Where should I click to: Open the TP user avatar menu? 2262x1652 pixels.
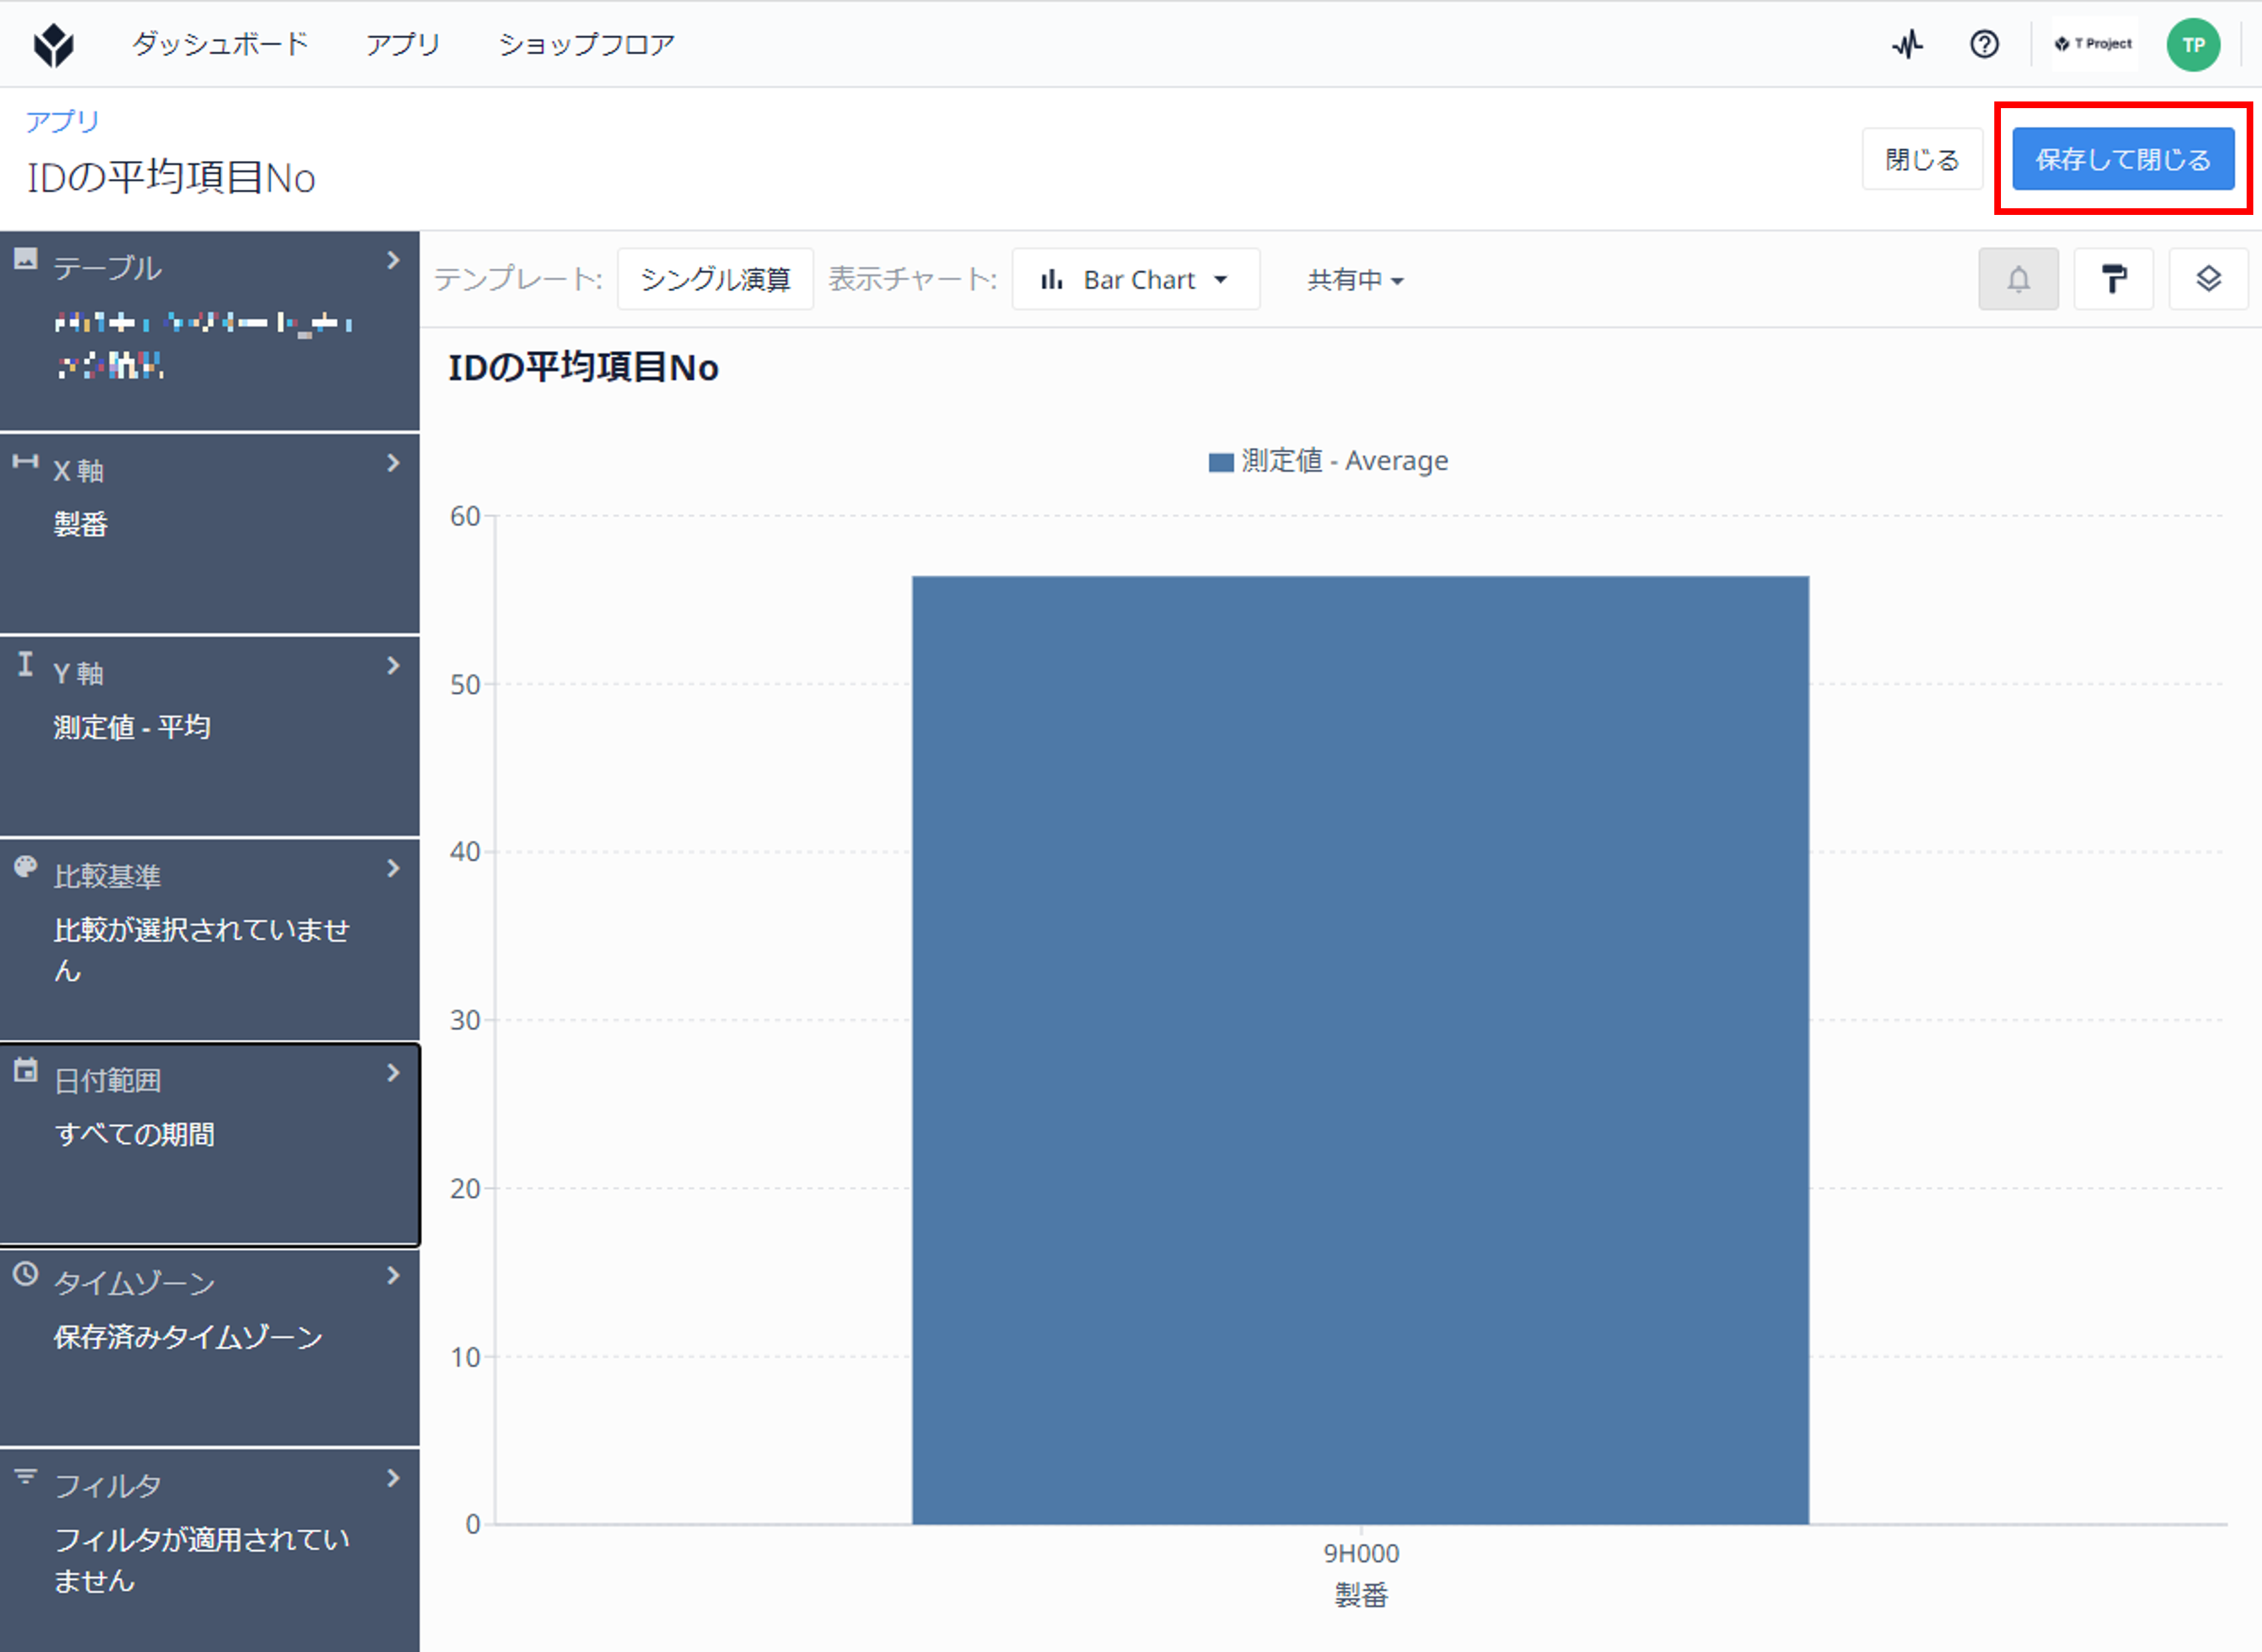pyautogui.click(x=2193, y=45)
